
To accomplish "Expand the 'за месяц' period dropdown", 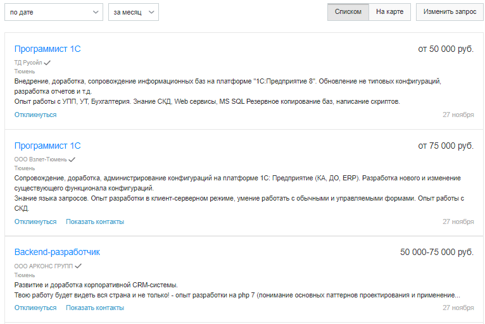I will point(133,12).
